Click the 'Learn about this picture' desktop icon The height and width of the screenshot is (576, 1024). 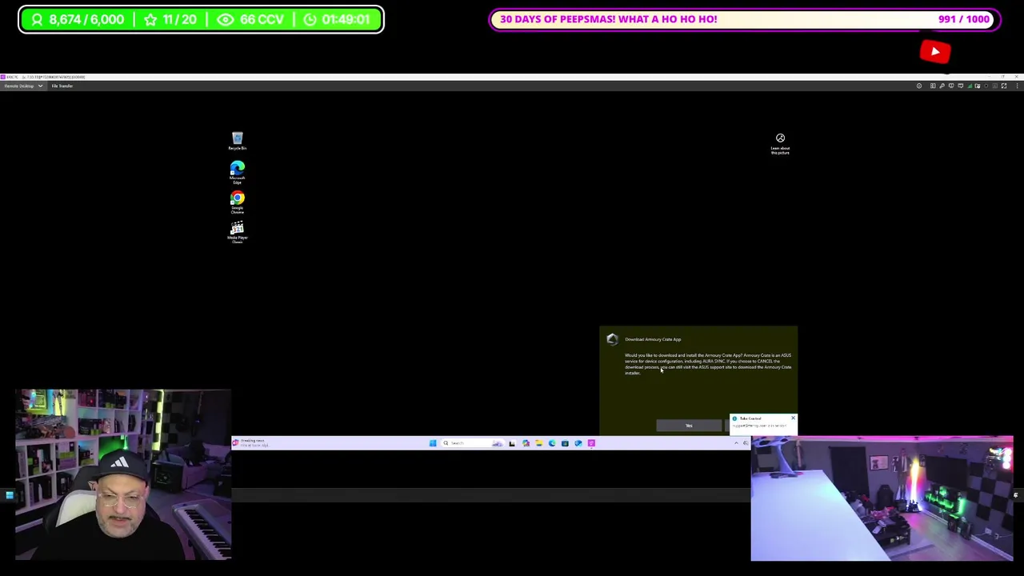point(780,143)
